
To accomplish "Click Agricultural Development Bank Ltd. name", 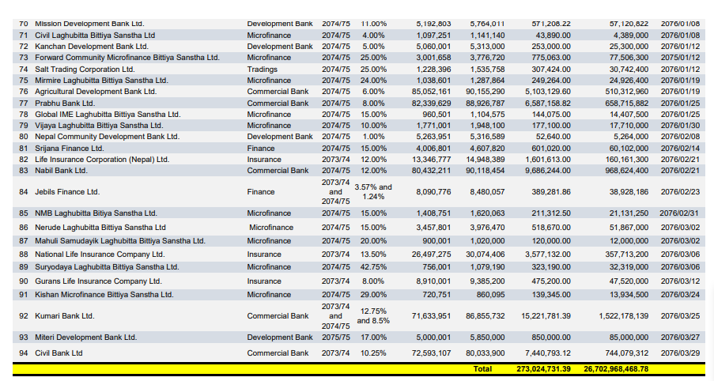I will 96,92.
